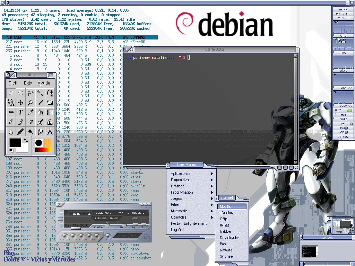
Task: Click the CPU chart label in gkrellm
Action: pyautogui.click(x=343, y=36)
